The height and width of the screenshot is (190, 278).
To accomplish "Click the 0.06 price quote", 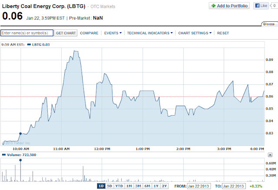I will (13, 16).
